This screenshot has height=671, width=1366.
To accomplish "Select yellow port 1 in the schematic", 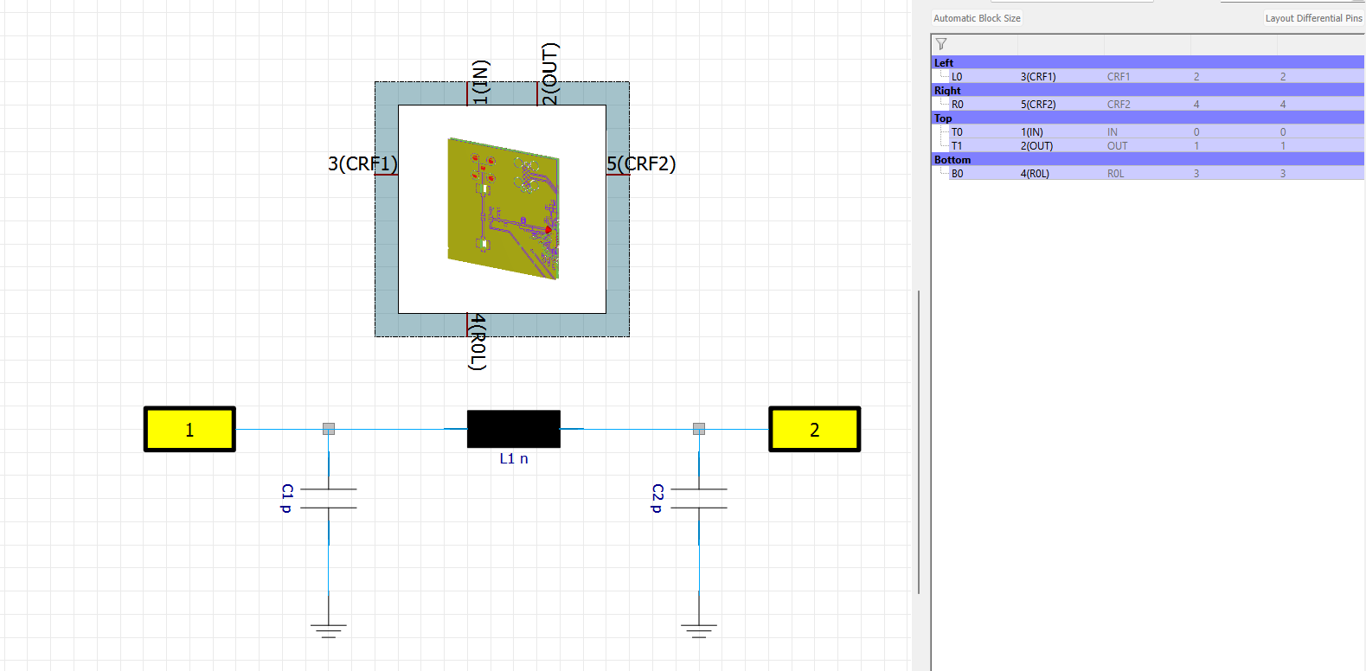I will pos(189,429).
